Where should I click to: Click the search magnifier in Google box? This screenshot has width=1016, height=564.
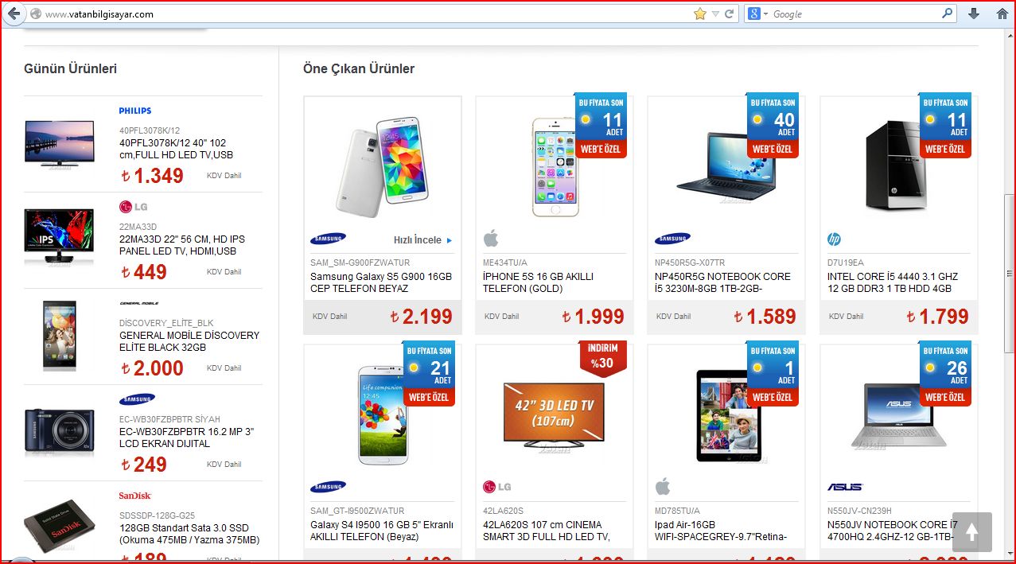(x=947, y=14)
